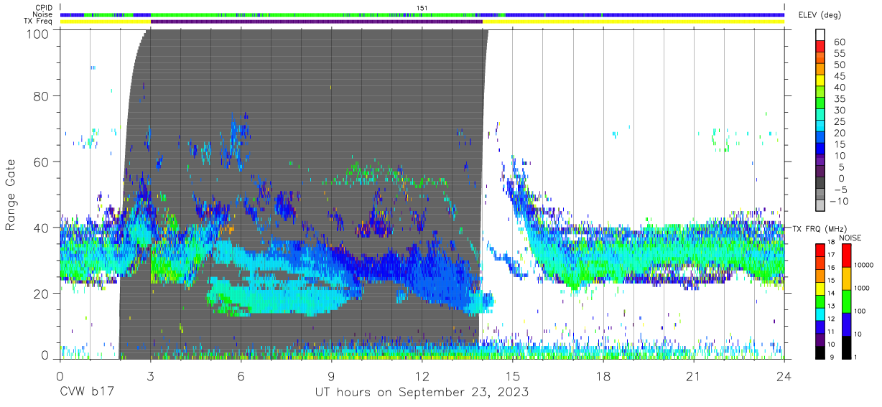This screenshot has height=407, width=882.
Task: Click the purple segment of the TX Freq bar
Action: (316, 22)
